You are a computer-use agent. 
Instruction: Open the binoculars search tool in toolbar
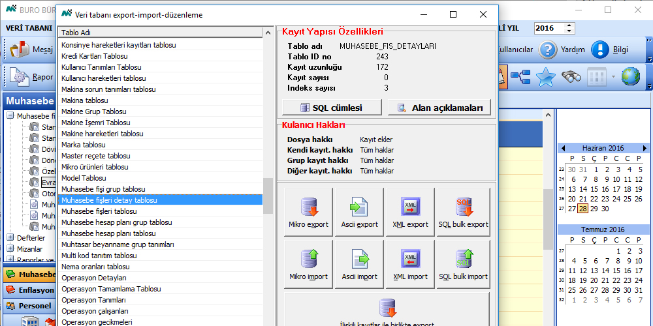(571, 77)
